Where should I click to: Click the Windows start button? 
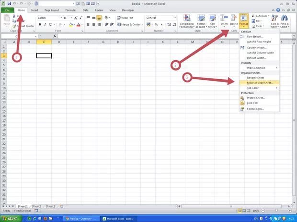click(x=11, y=219)
